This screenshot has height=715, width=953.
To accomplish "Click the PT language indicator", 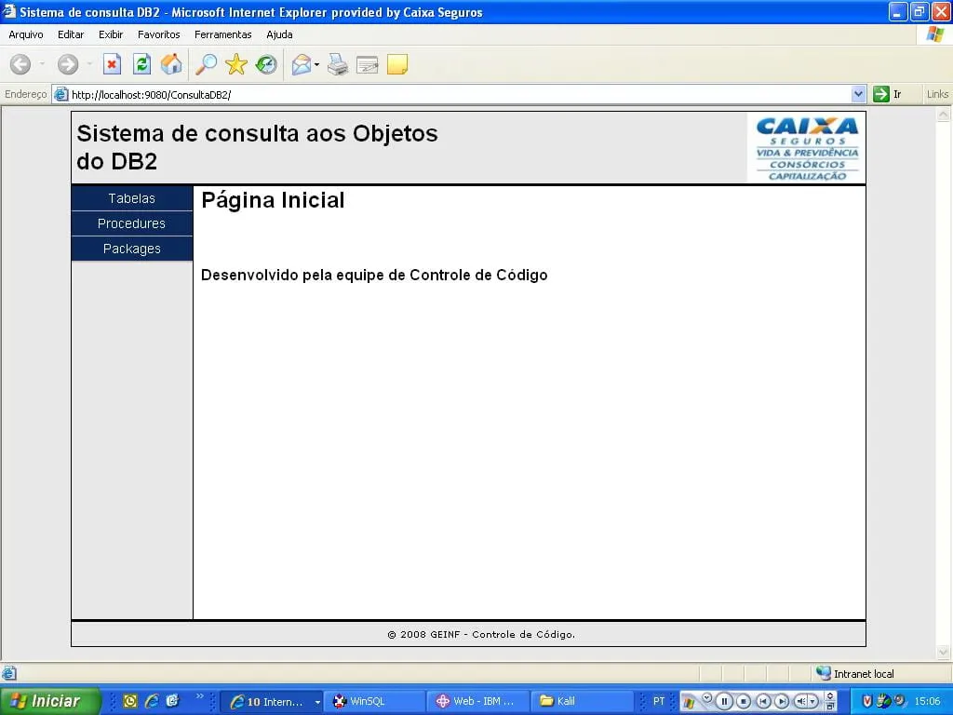I will (658, 701).
